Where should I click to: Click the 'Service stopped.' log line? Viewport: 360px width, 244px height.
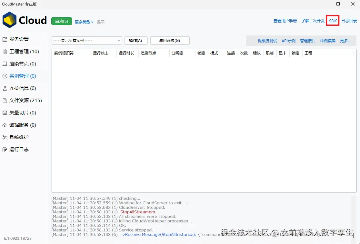point(102,230)
